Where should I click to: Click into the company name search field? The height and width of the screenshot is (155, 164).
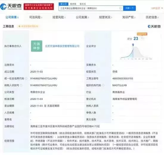click(x=89, y=8)
